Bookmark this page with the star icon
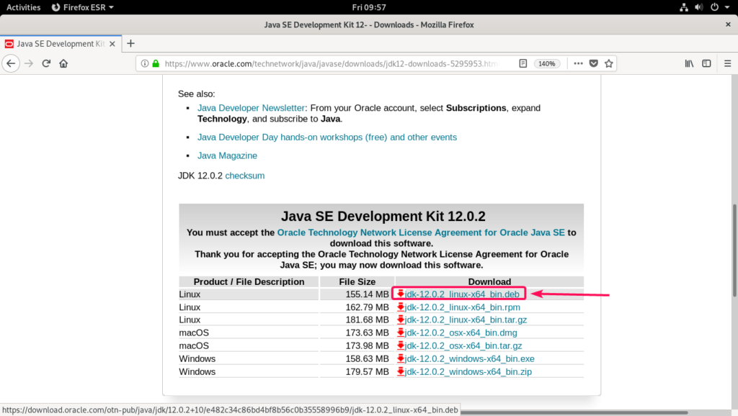 [x=609, y=63]
